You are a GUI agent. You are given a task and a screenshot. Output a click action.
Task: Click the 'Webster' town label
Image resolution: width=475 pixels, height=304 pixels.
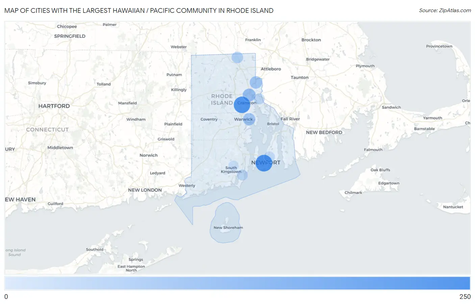pyautogui.click(x=179, y=47)
